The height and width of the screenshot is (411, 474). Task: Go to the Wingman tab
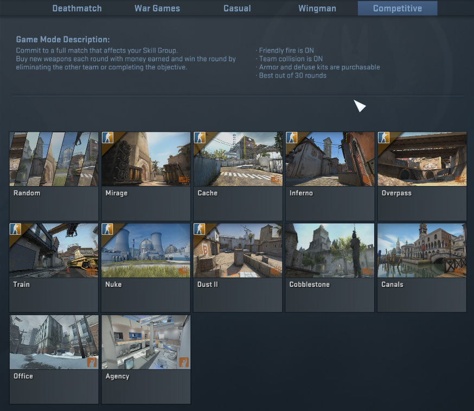pos(317,8)
